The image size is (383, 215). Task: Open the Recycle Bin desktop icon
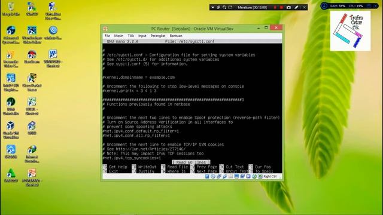click(11, 10)
